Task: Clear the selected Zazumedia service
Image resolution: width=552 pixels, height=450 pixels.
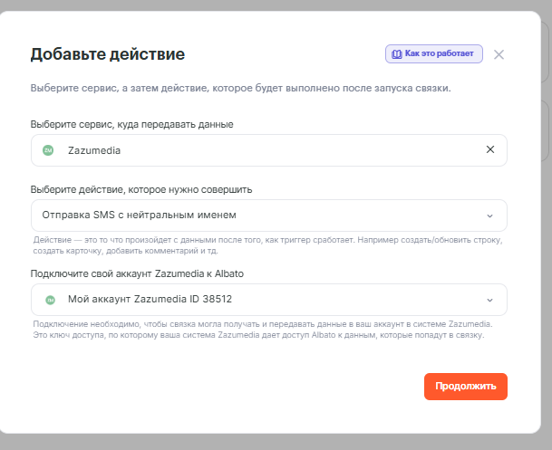Action: [x=490, y=150]
